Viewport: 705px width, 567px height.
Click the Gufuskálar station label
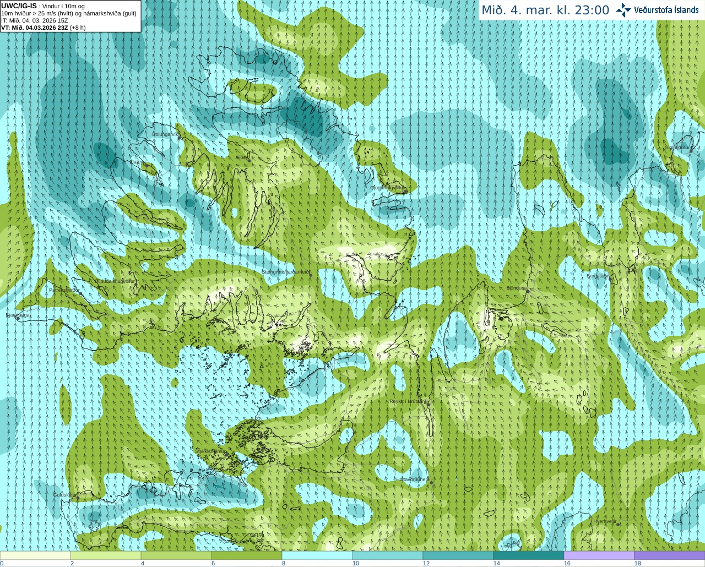64,495
